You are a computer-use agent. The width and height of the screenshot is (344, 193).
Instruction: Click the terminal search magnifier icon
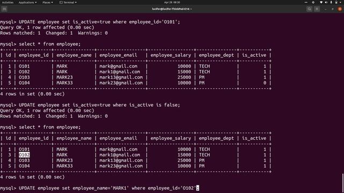(310, 9)
